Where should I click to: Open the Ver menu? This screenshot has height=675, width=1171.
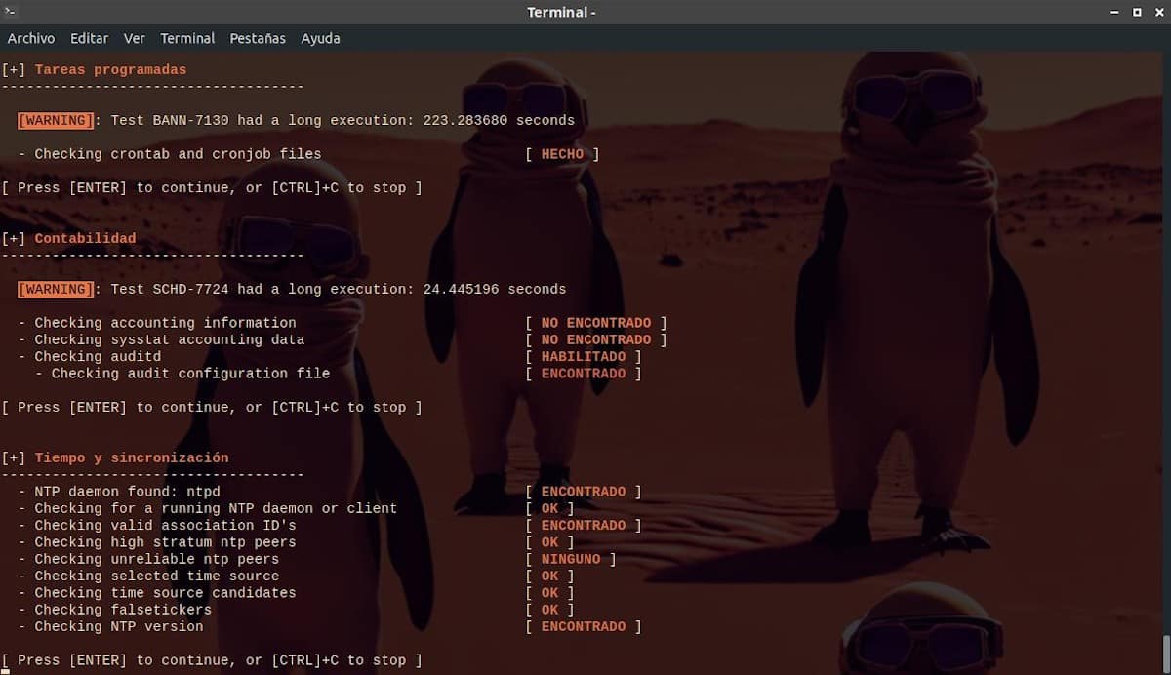[x=135, y=38]
